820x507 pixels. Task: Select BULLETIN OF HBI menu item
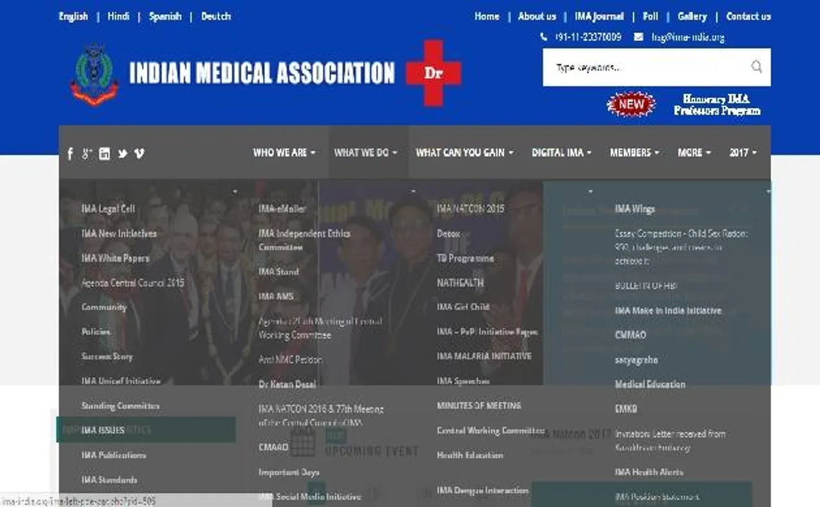coord(646,286)
